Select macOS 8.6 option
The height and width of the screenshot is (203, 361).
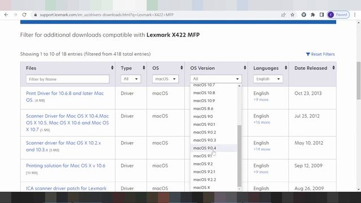tap(214, 109)
